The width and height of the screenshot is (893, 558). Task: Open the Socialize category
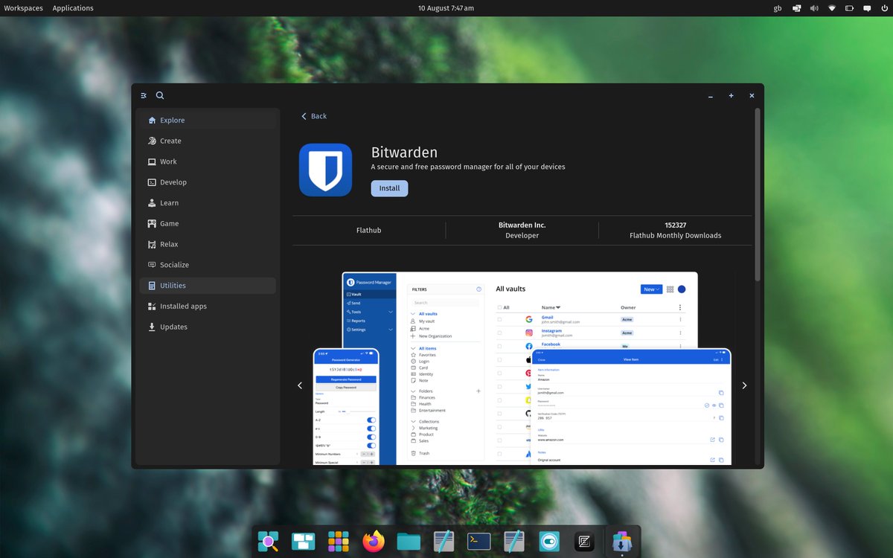pos(208,265)
